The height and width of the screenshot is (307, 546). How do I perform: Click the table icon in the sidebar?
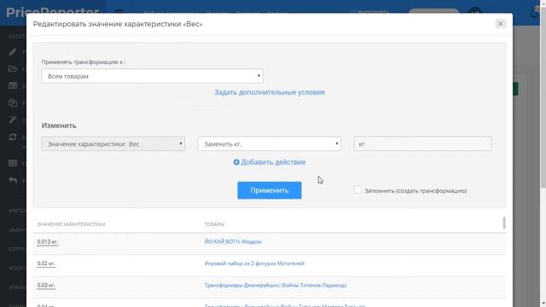[x=13, y=85]
